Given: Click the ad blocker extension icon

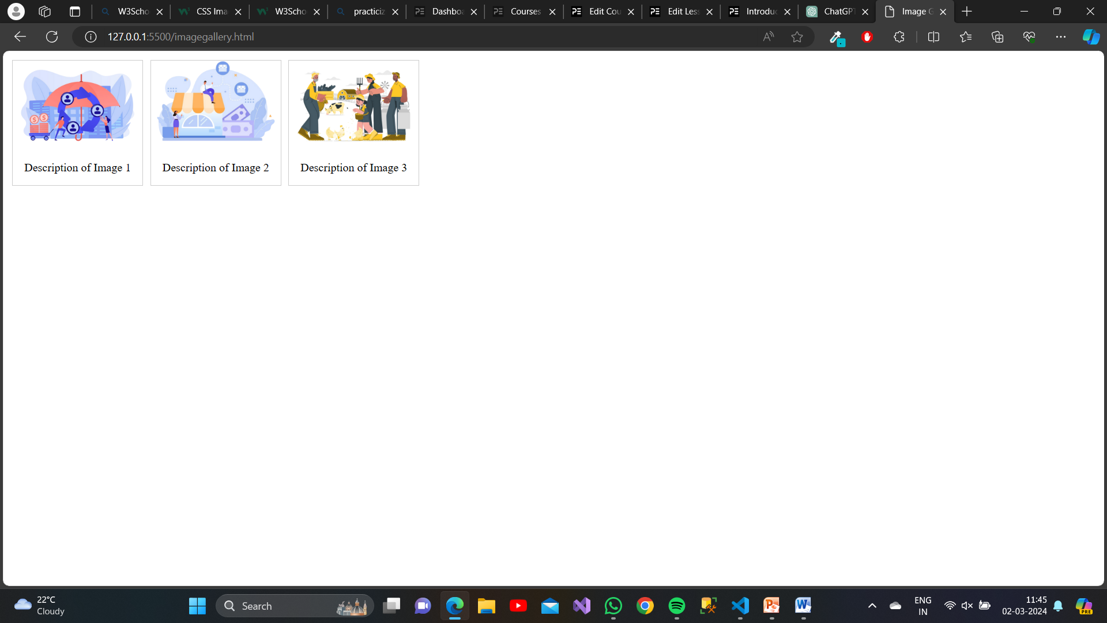Looking at the screenshot, I should [x=867, y=36].
